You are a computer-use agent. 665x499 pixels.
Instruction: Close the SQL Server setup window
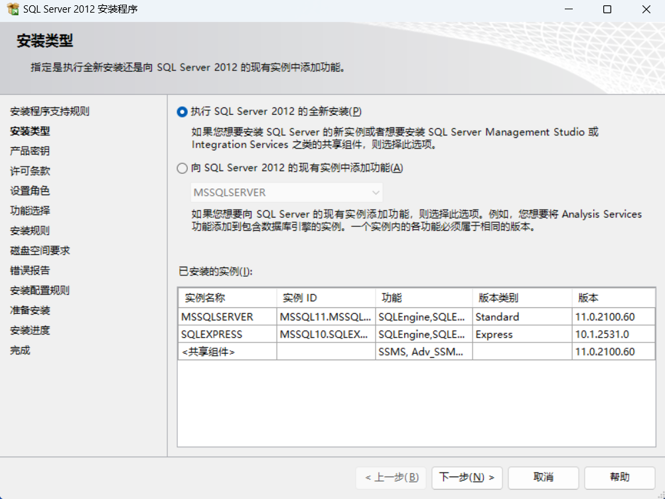pyautogui.click(x=646, y=9)
